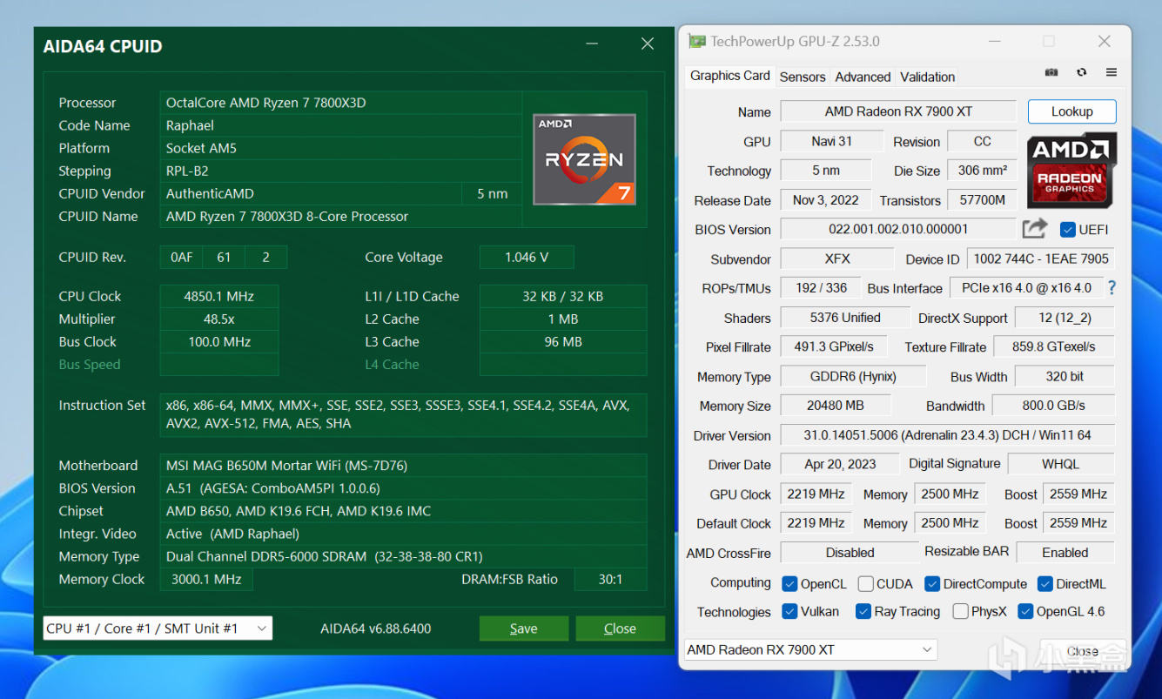Image resolution: width=1162 pixels, height=699 pixels.
Task: Click the BIOS Version field in GPU-Z
Action: pos(898,229)
